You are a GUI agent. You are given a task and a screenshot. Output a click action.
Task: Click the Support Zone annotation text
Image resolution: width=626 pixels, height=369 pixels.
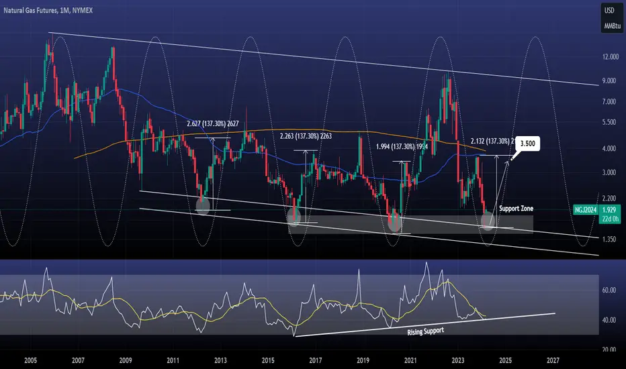(x=517, y=208)
